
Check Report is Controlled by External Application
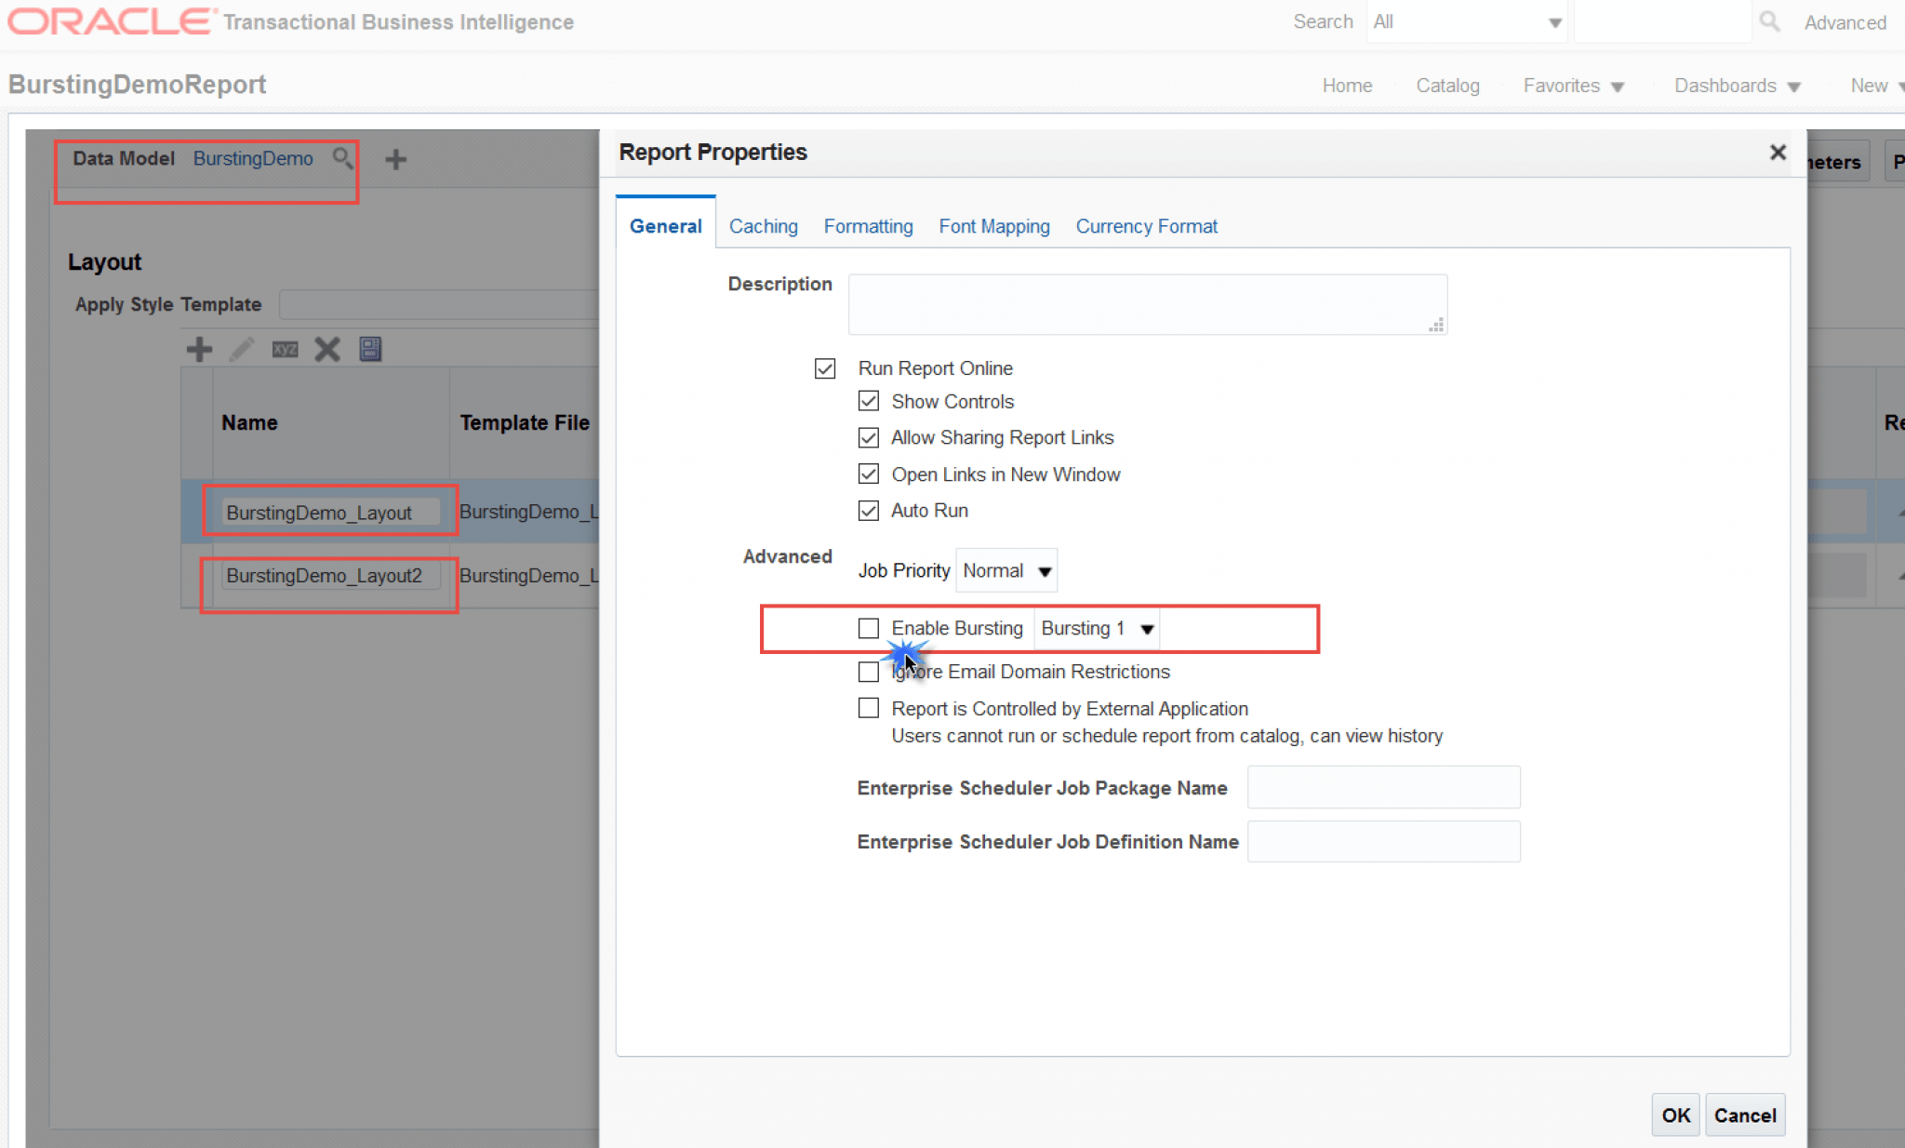[x=868, y=708]
